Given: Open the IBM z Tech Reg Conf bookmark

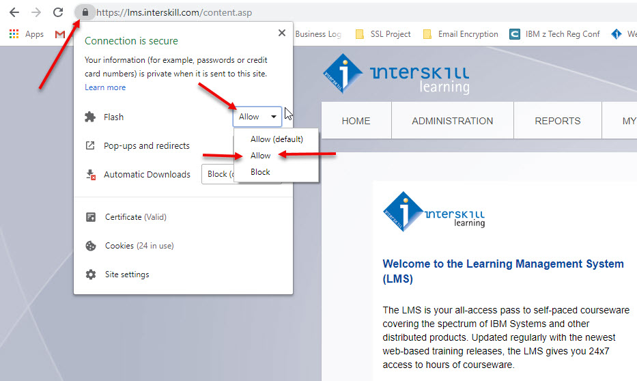Looking at the screenshot, I should click(x=554, y=34).
